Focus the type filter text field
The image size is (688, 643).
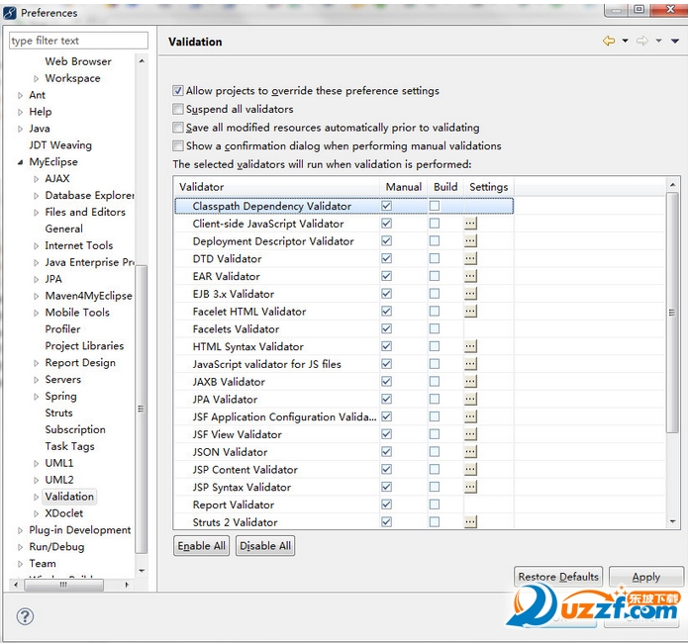point(78,41)
